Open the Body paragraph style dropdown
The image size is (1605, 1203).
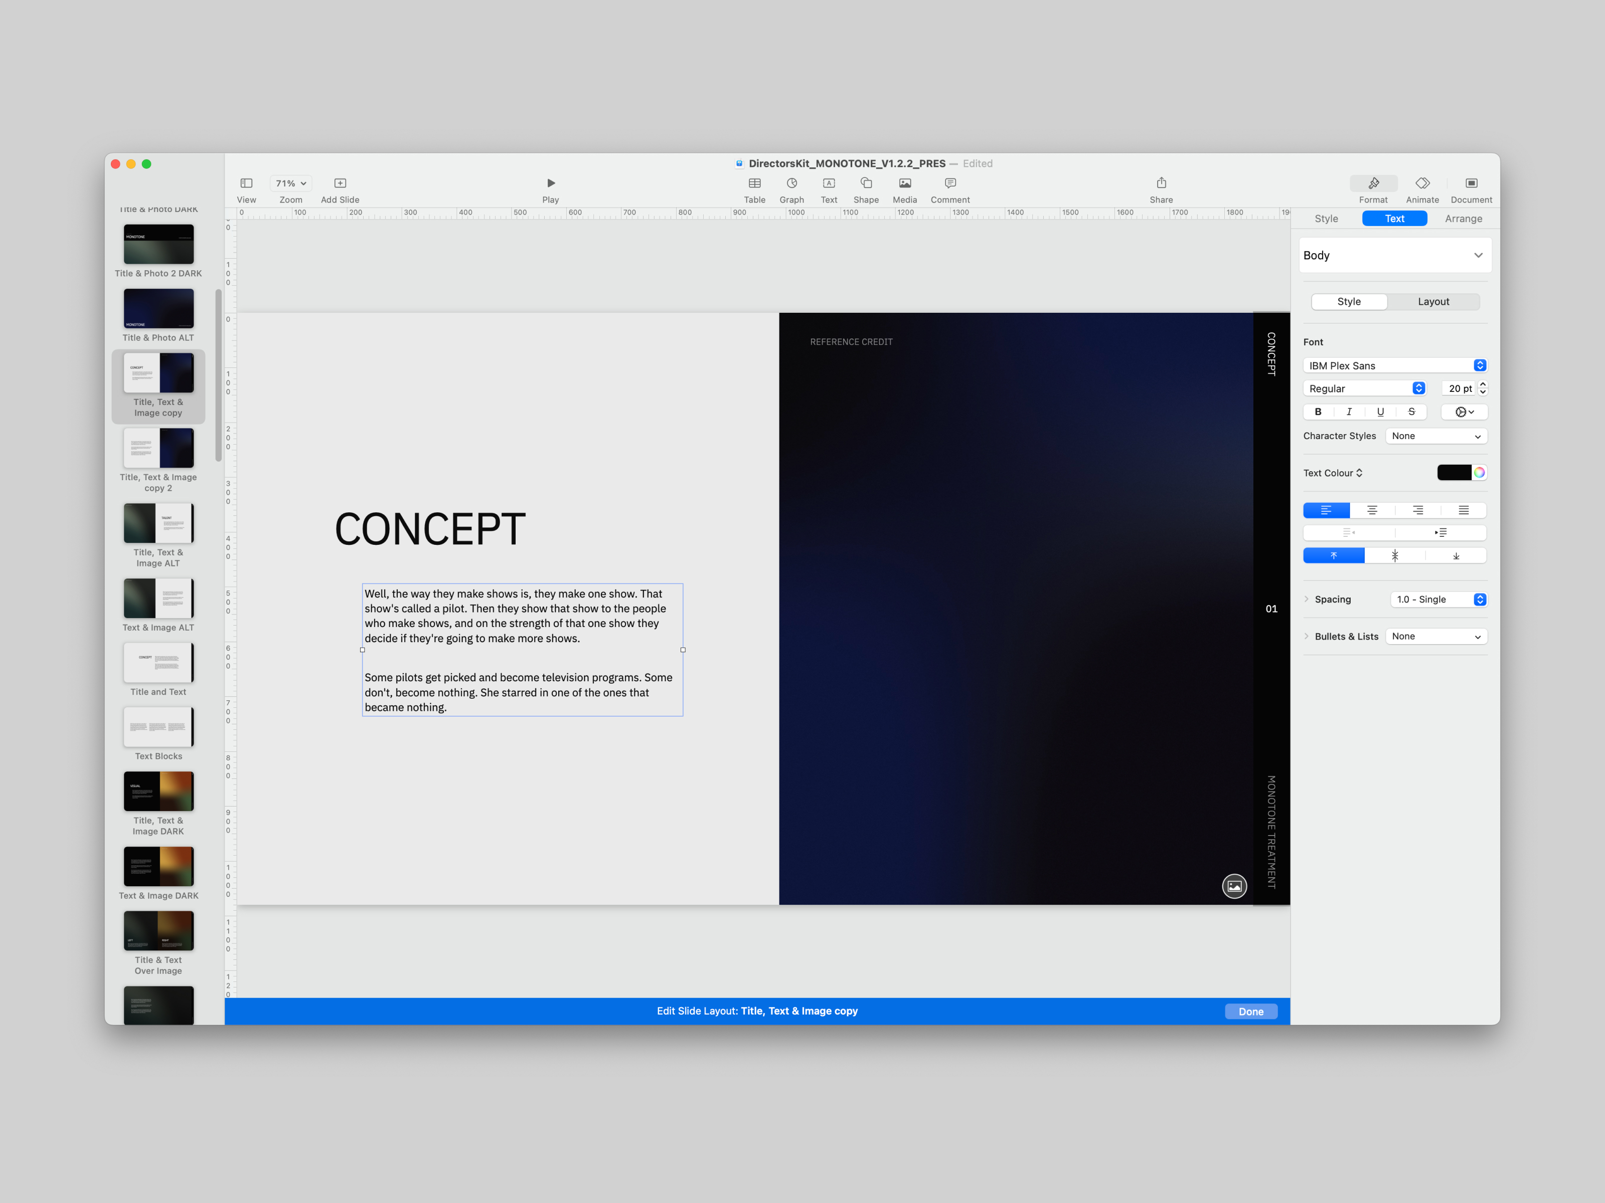(x=1394, y=255)
